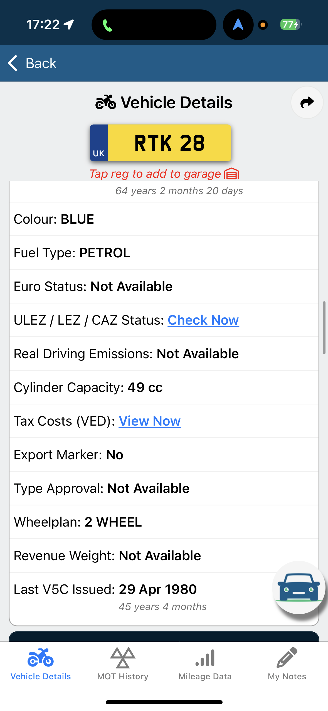This screenshot has height=711, width=328.
Task: Tap the floating blue car button
Action: tap(299, 587)
